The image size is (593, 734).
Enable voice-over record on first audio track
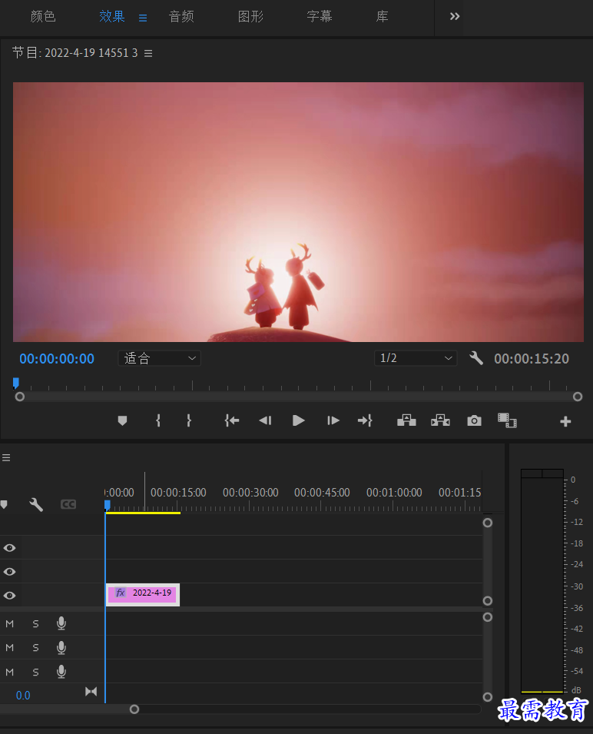(61, 623)
